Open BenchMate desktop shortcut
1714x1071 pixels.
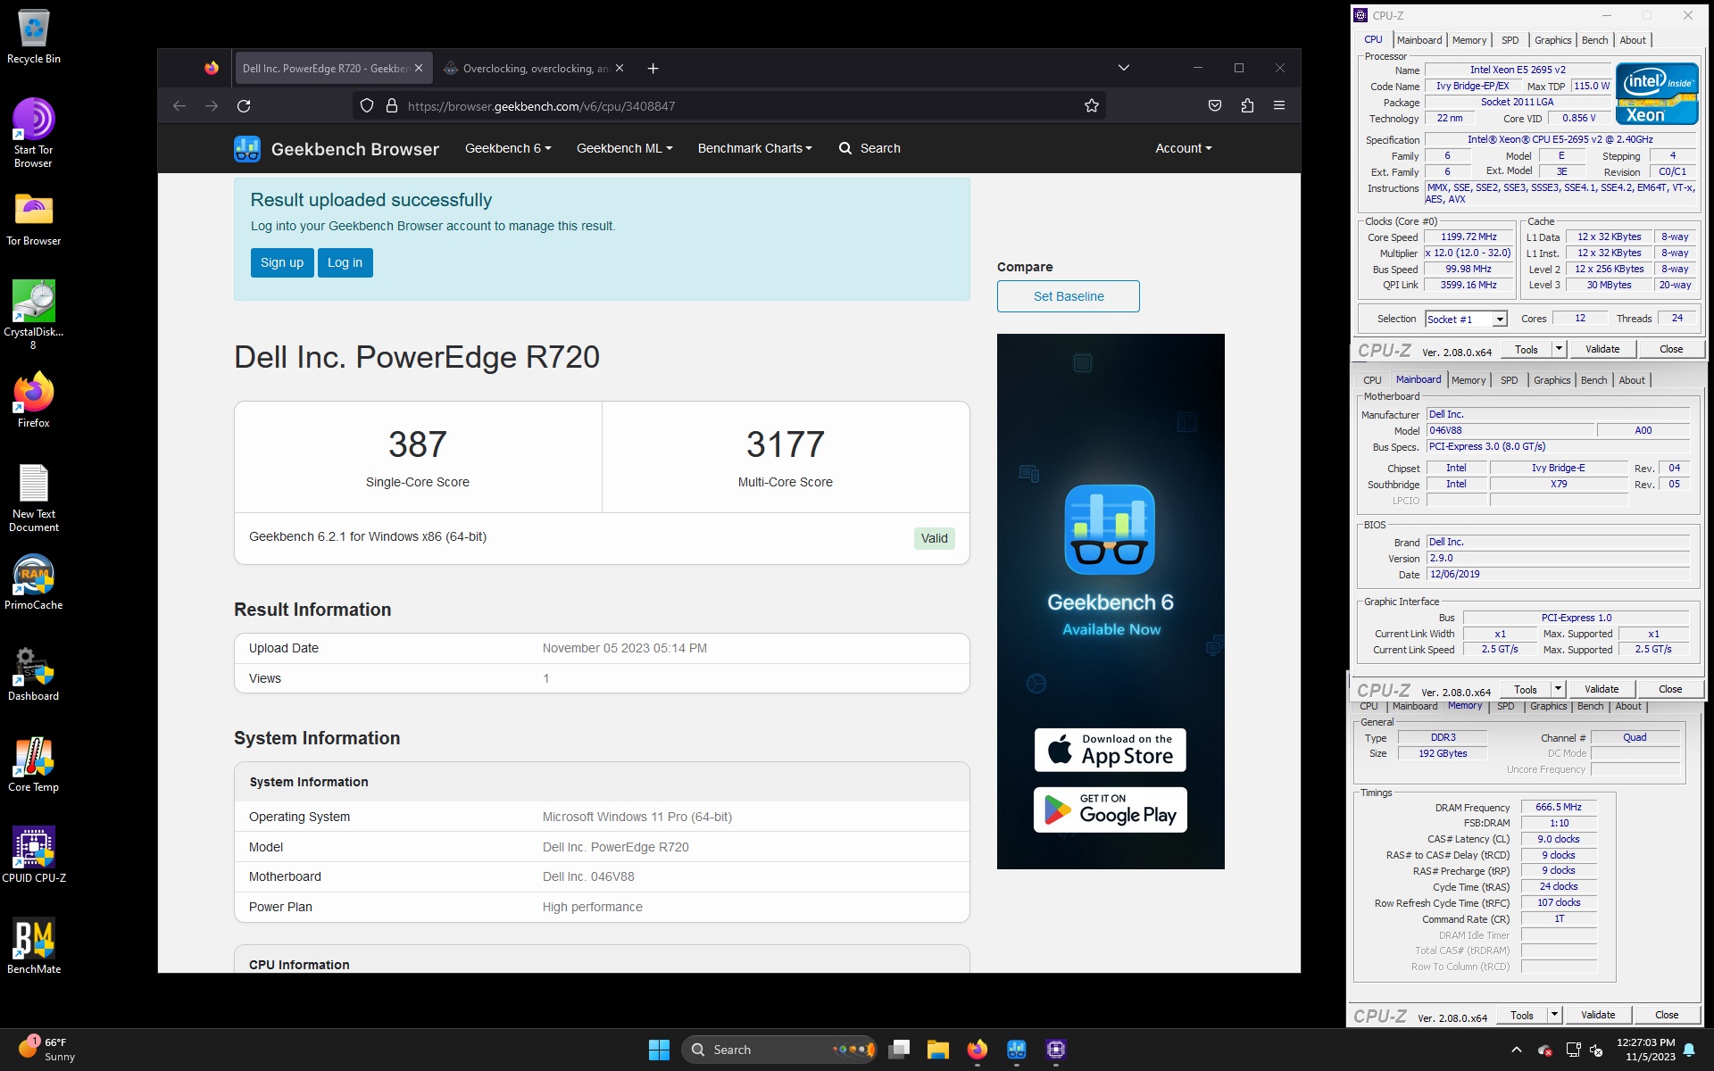coord(34,947)
